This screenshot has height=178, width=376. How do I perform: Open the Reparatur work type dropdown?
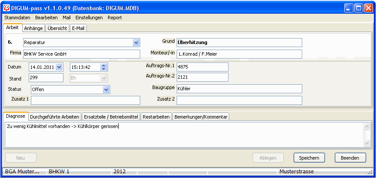tap(136, 43)
